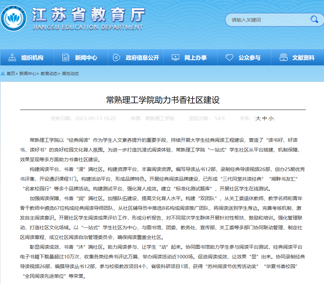Open 高校动态 breadcrumb link

pyautogui.click(x=70, y=74)
